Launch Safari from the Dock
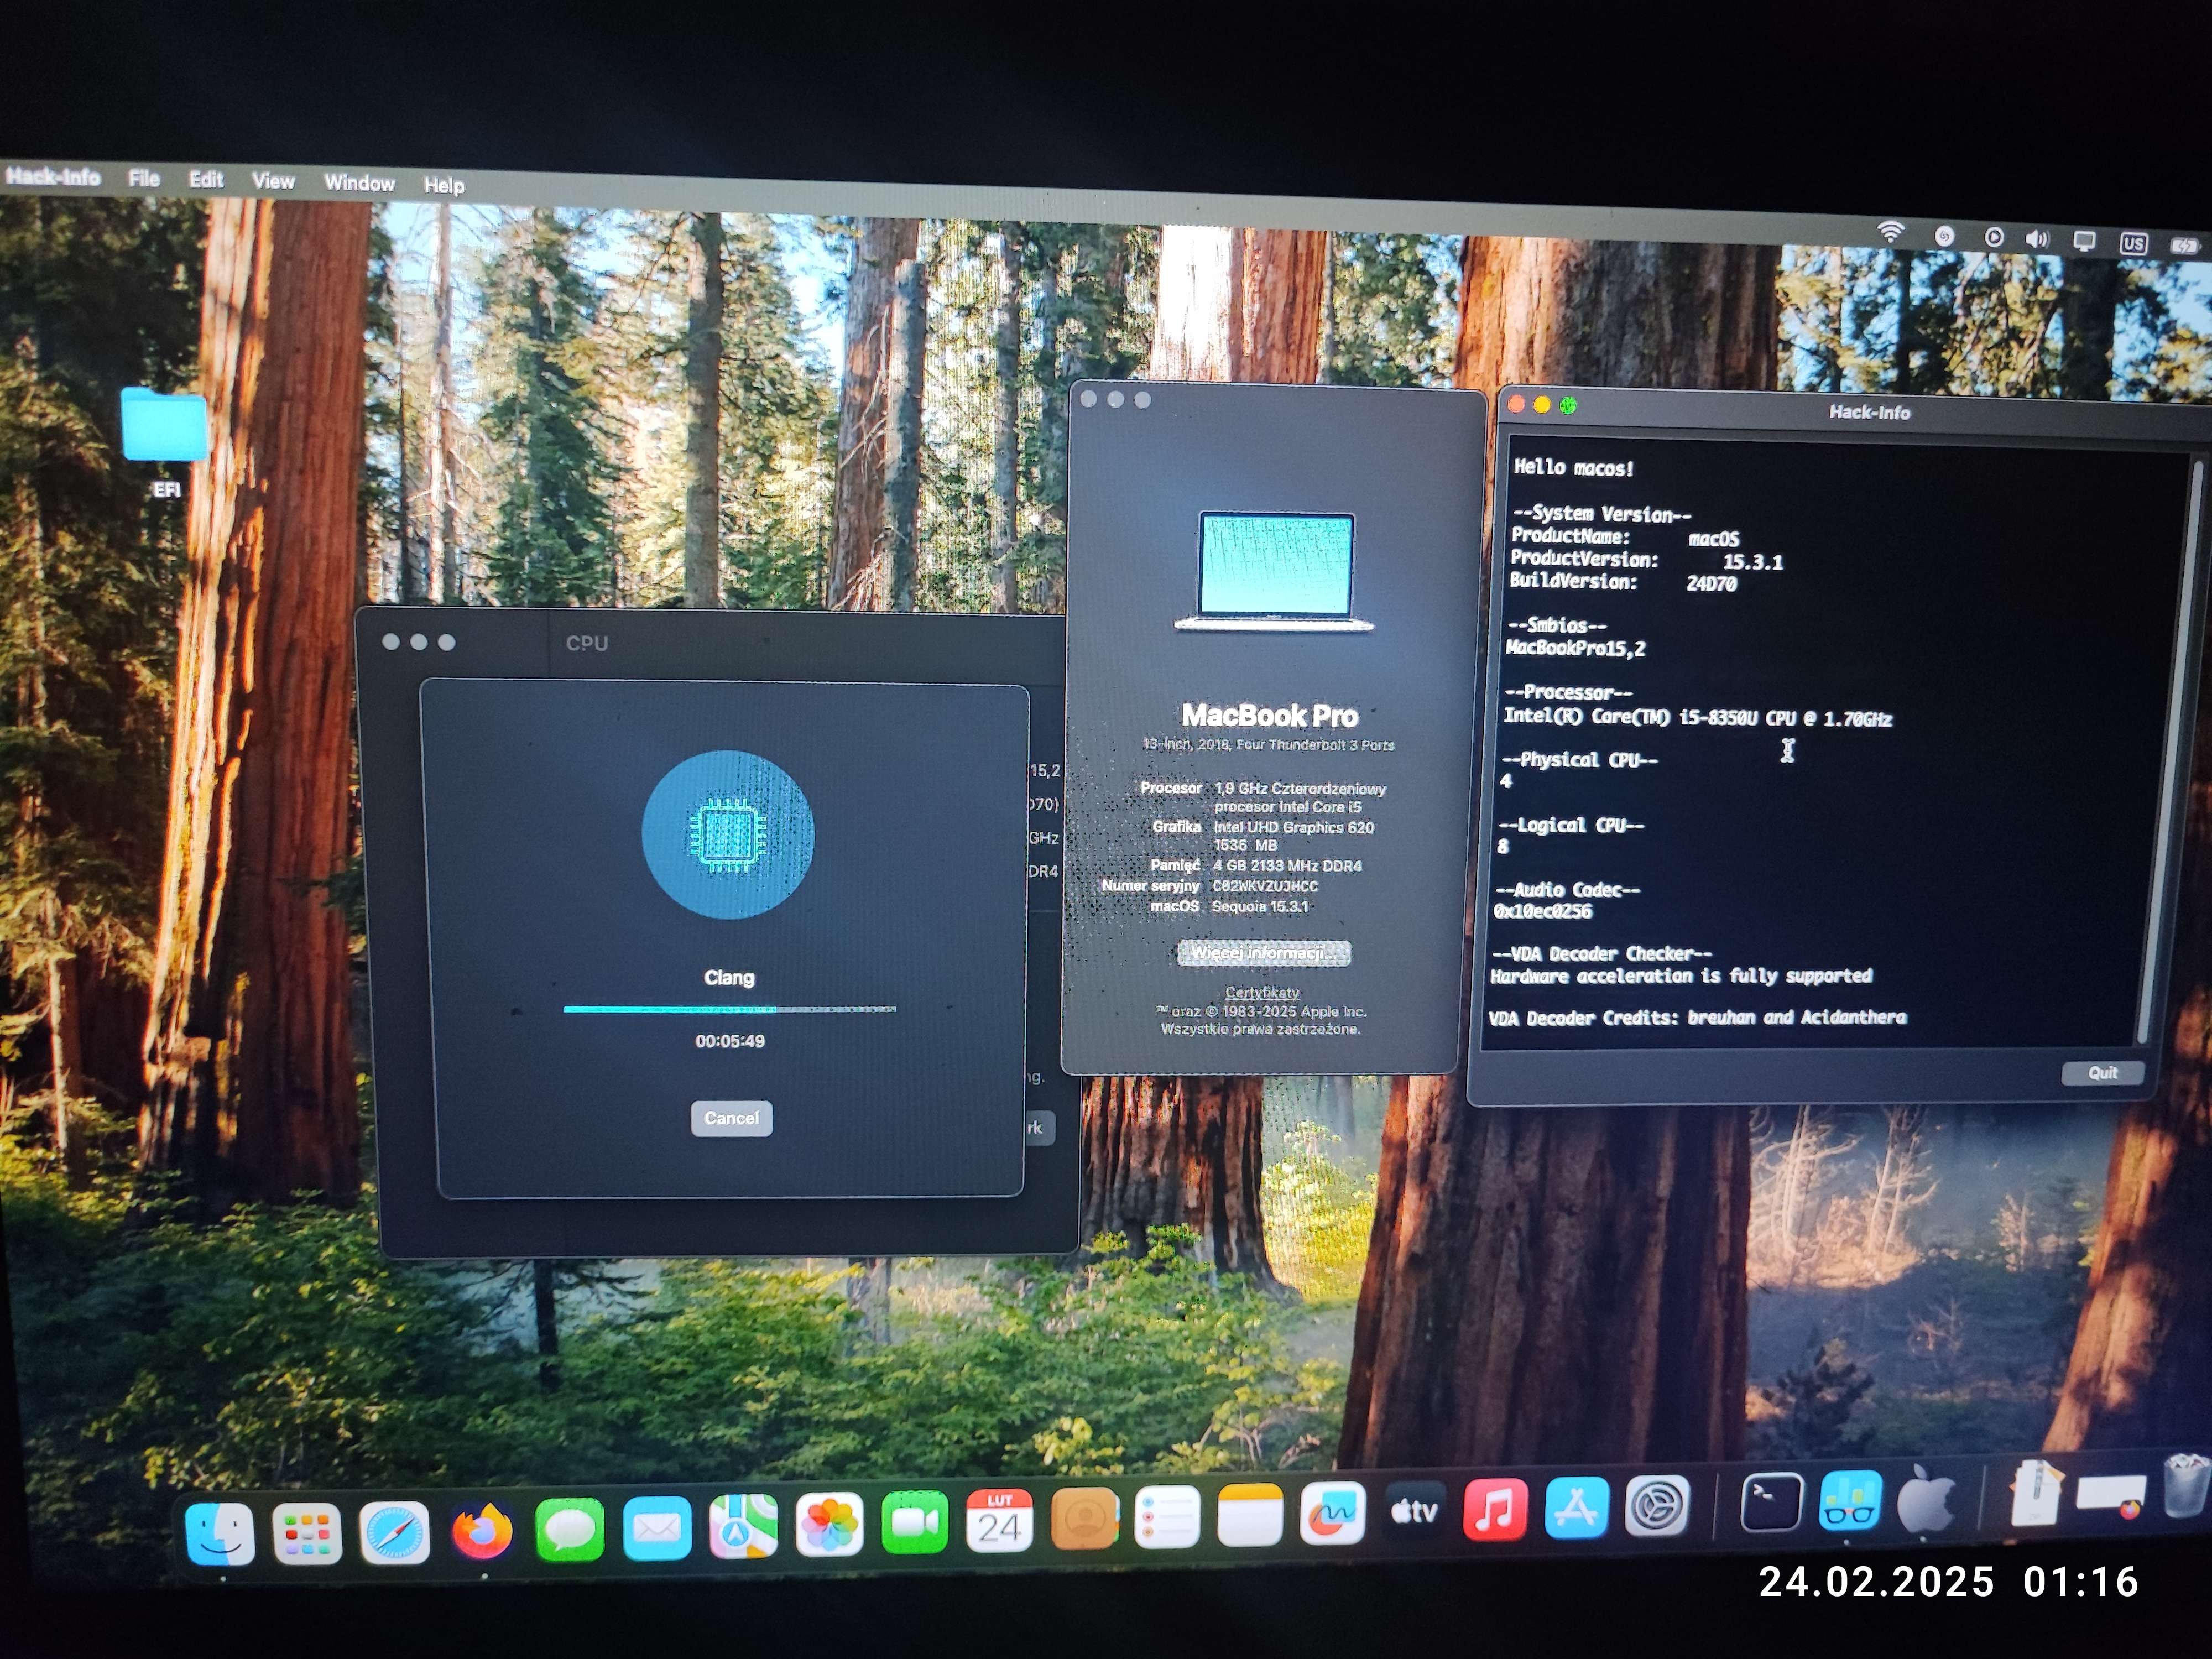Screen dimensions: 2212x1659 point(395,1532)
